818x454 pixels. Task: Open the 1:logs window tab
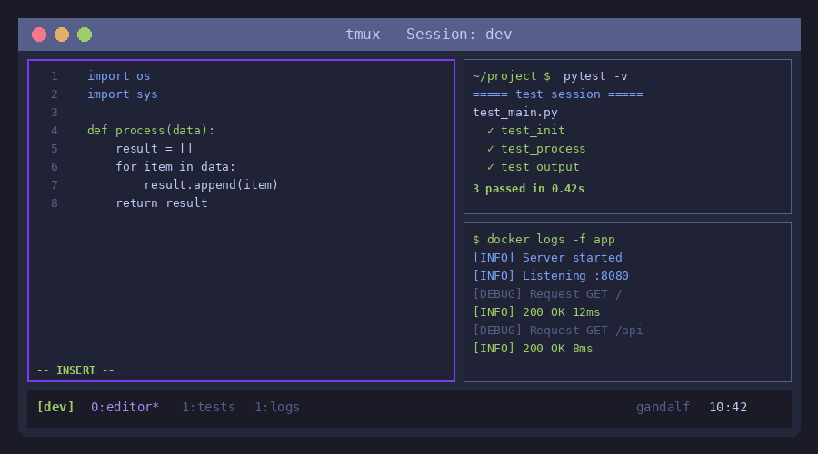(277, 407)
